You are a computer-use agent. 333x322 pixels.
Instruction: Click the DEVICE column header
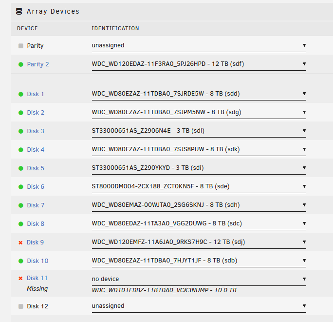coord(27,28)
